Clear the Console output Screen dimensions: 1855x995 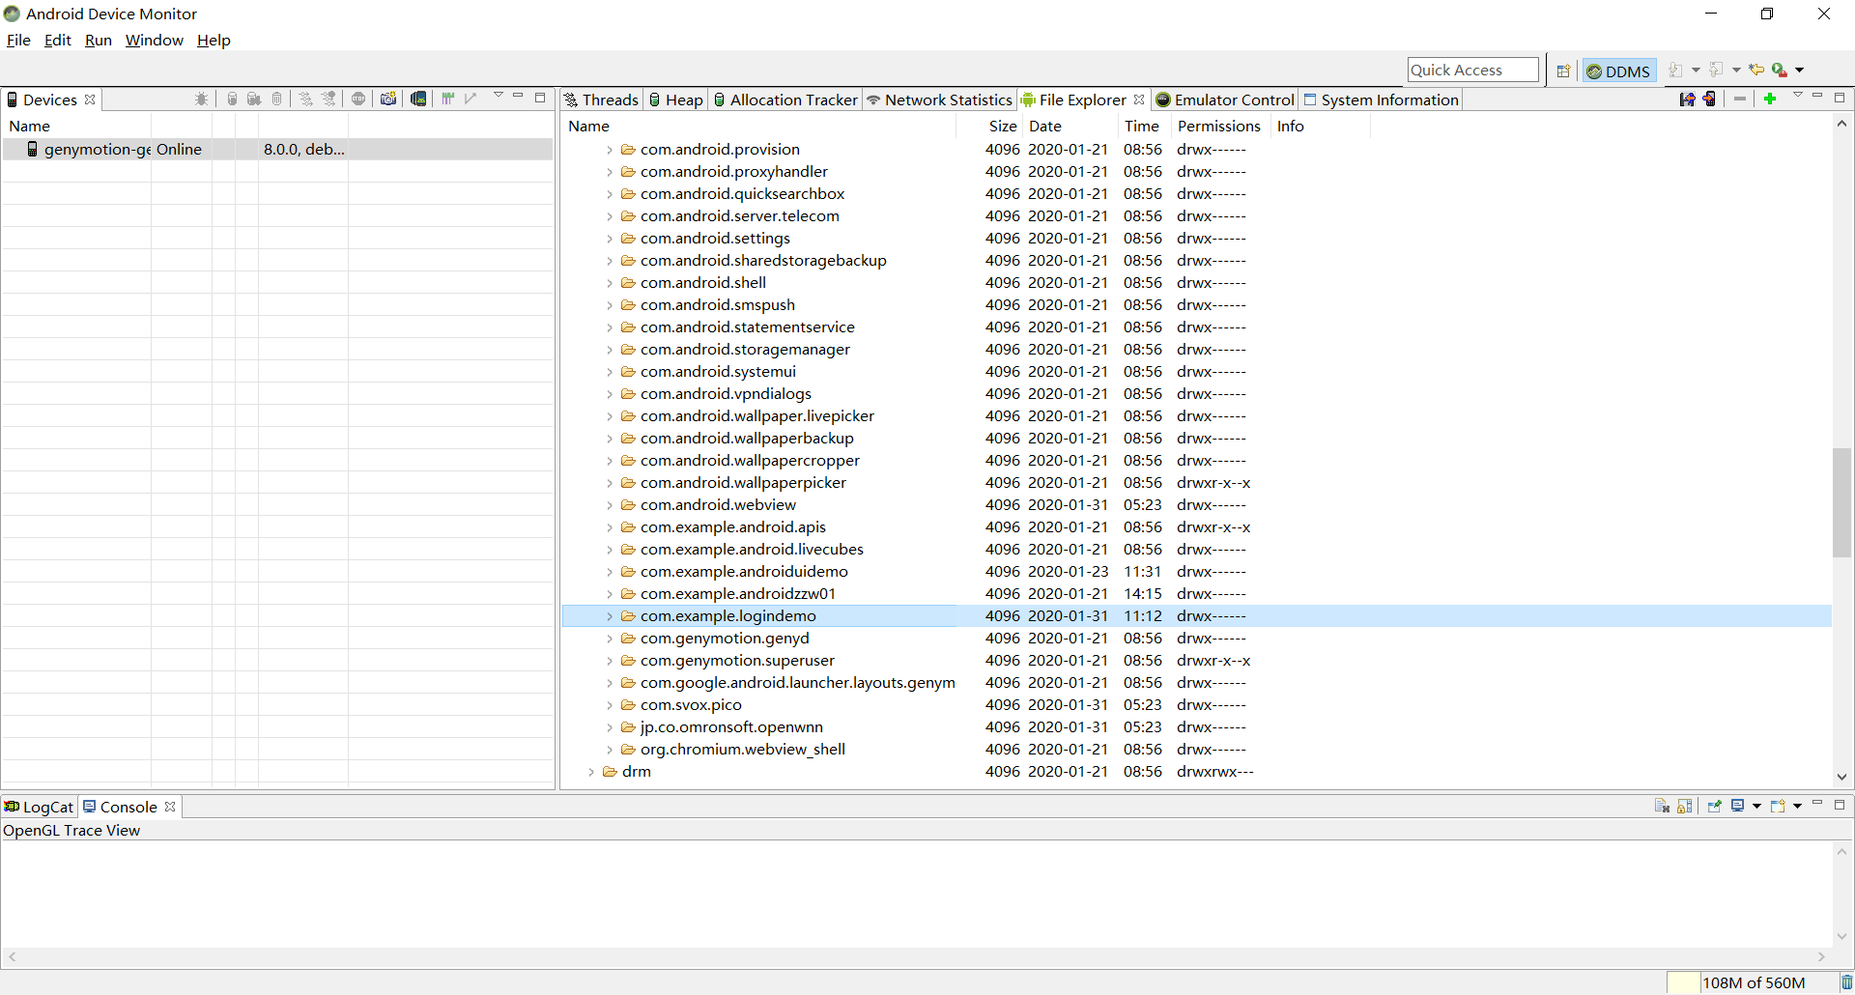(x=1662, y=806)
